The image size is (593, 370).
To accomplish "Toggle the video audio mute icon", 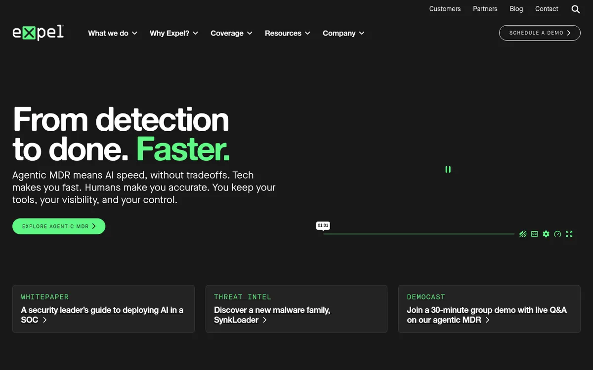I will pos(523,234).
